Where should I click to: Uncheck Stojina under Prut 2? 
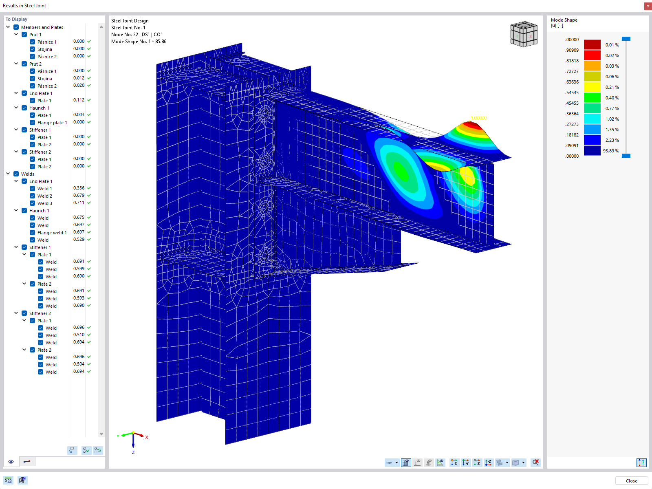click(33, 79)
